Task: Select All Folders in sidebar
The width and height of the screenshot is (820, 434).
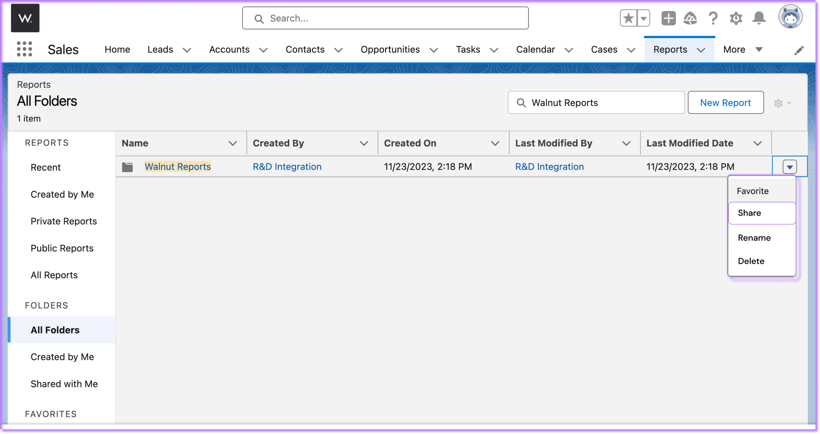Action: point(62,330)
